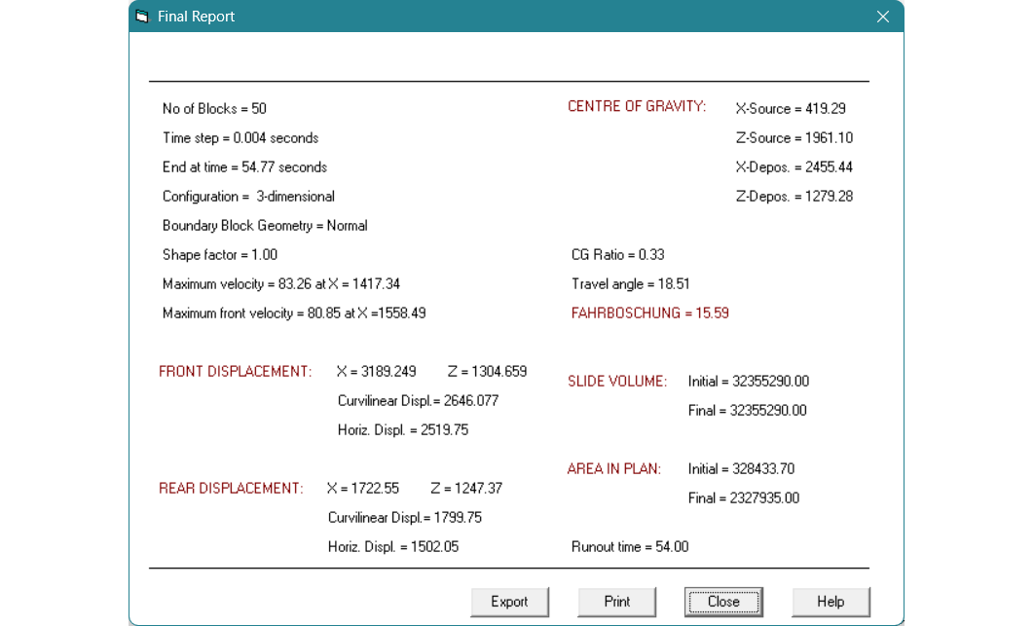Click rear displacement 'Z = 1247.37'
This screenshot has width=1034, height=626.
pos(466,488)
